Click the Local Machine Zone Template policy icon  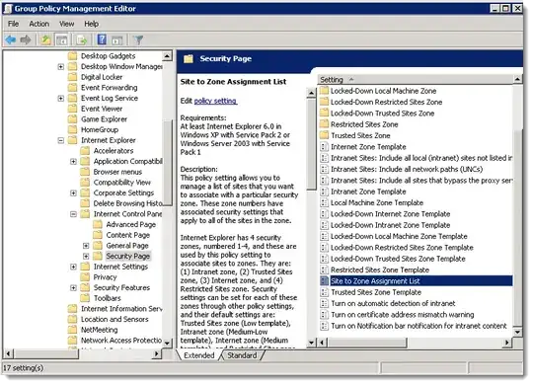(x=325, y=202)
